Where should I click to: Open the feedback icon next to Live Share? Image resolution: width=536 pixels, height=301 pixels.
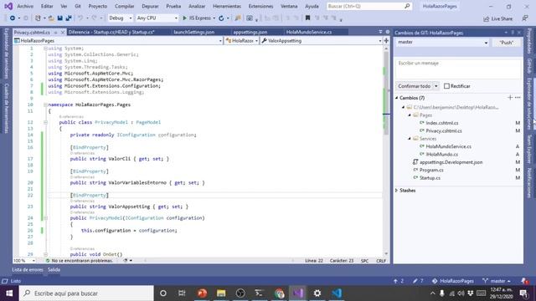tap(525, 18)
